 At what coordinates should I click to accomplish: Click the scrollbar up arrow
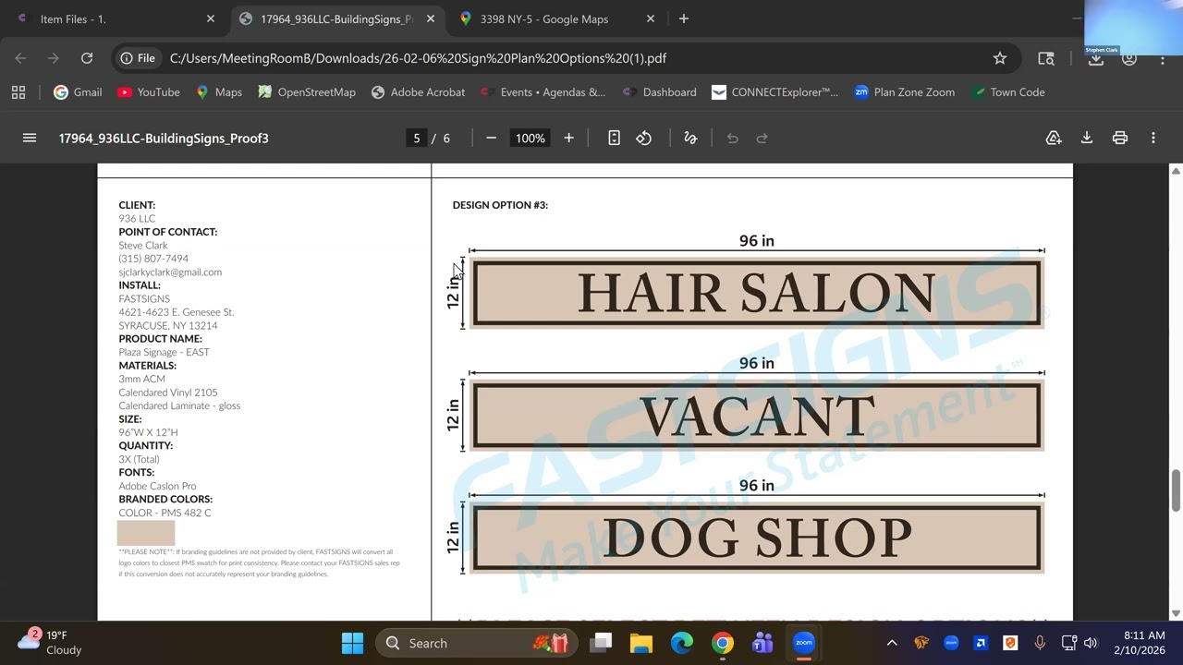(x=1176, y=171)
